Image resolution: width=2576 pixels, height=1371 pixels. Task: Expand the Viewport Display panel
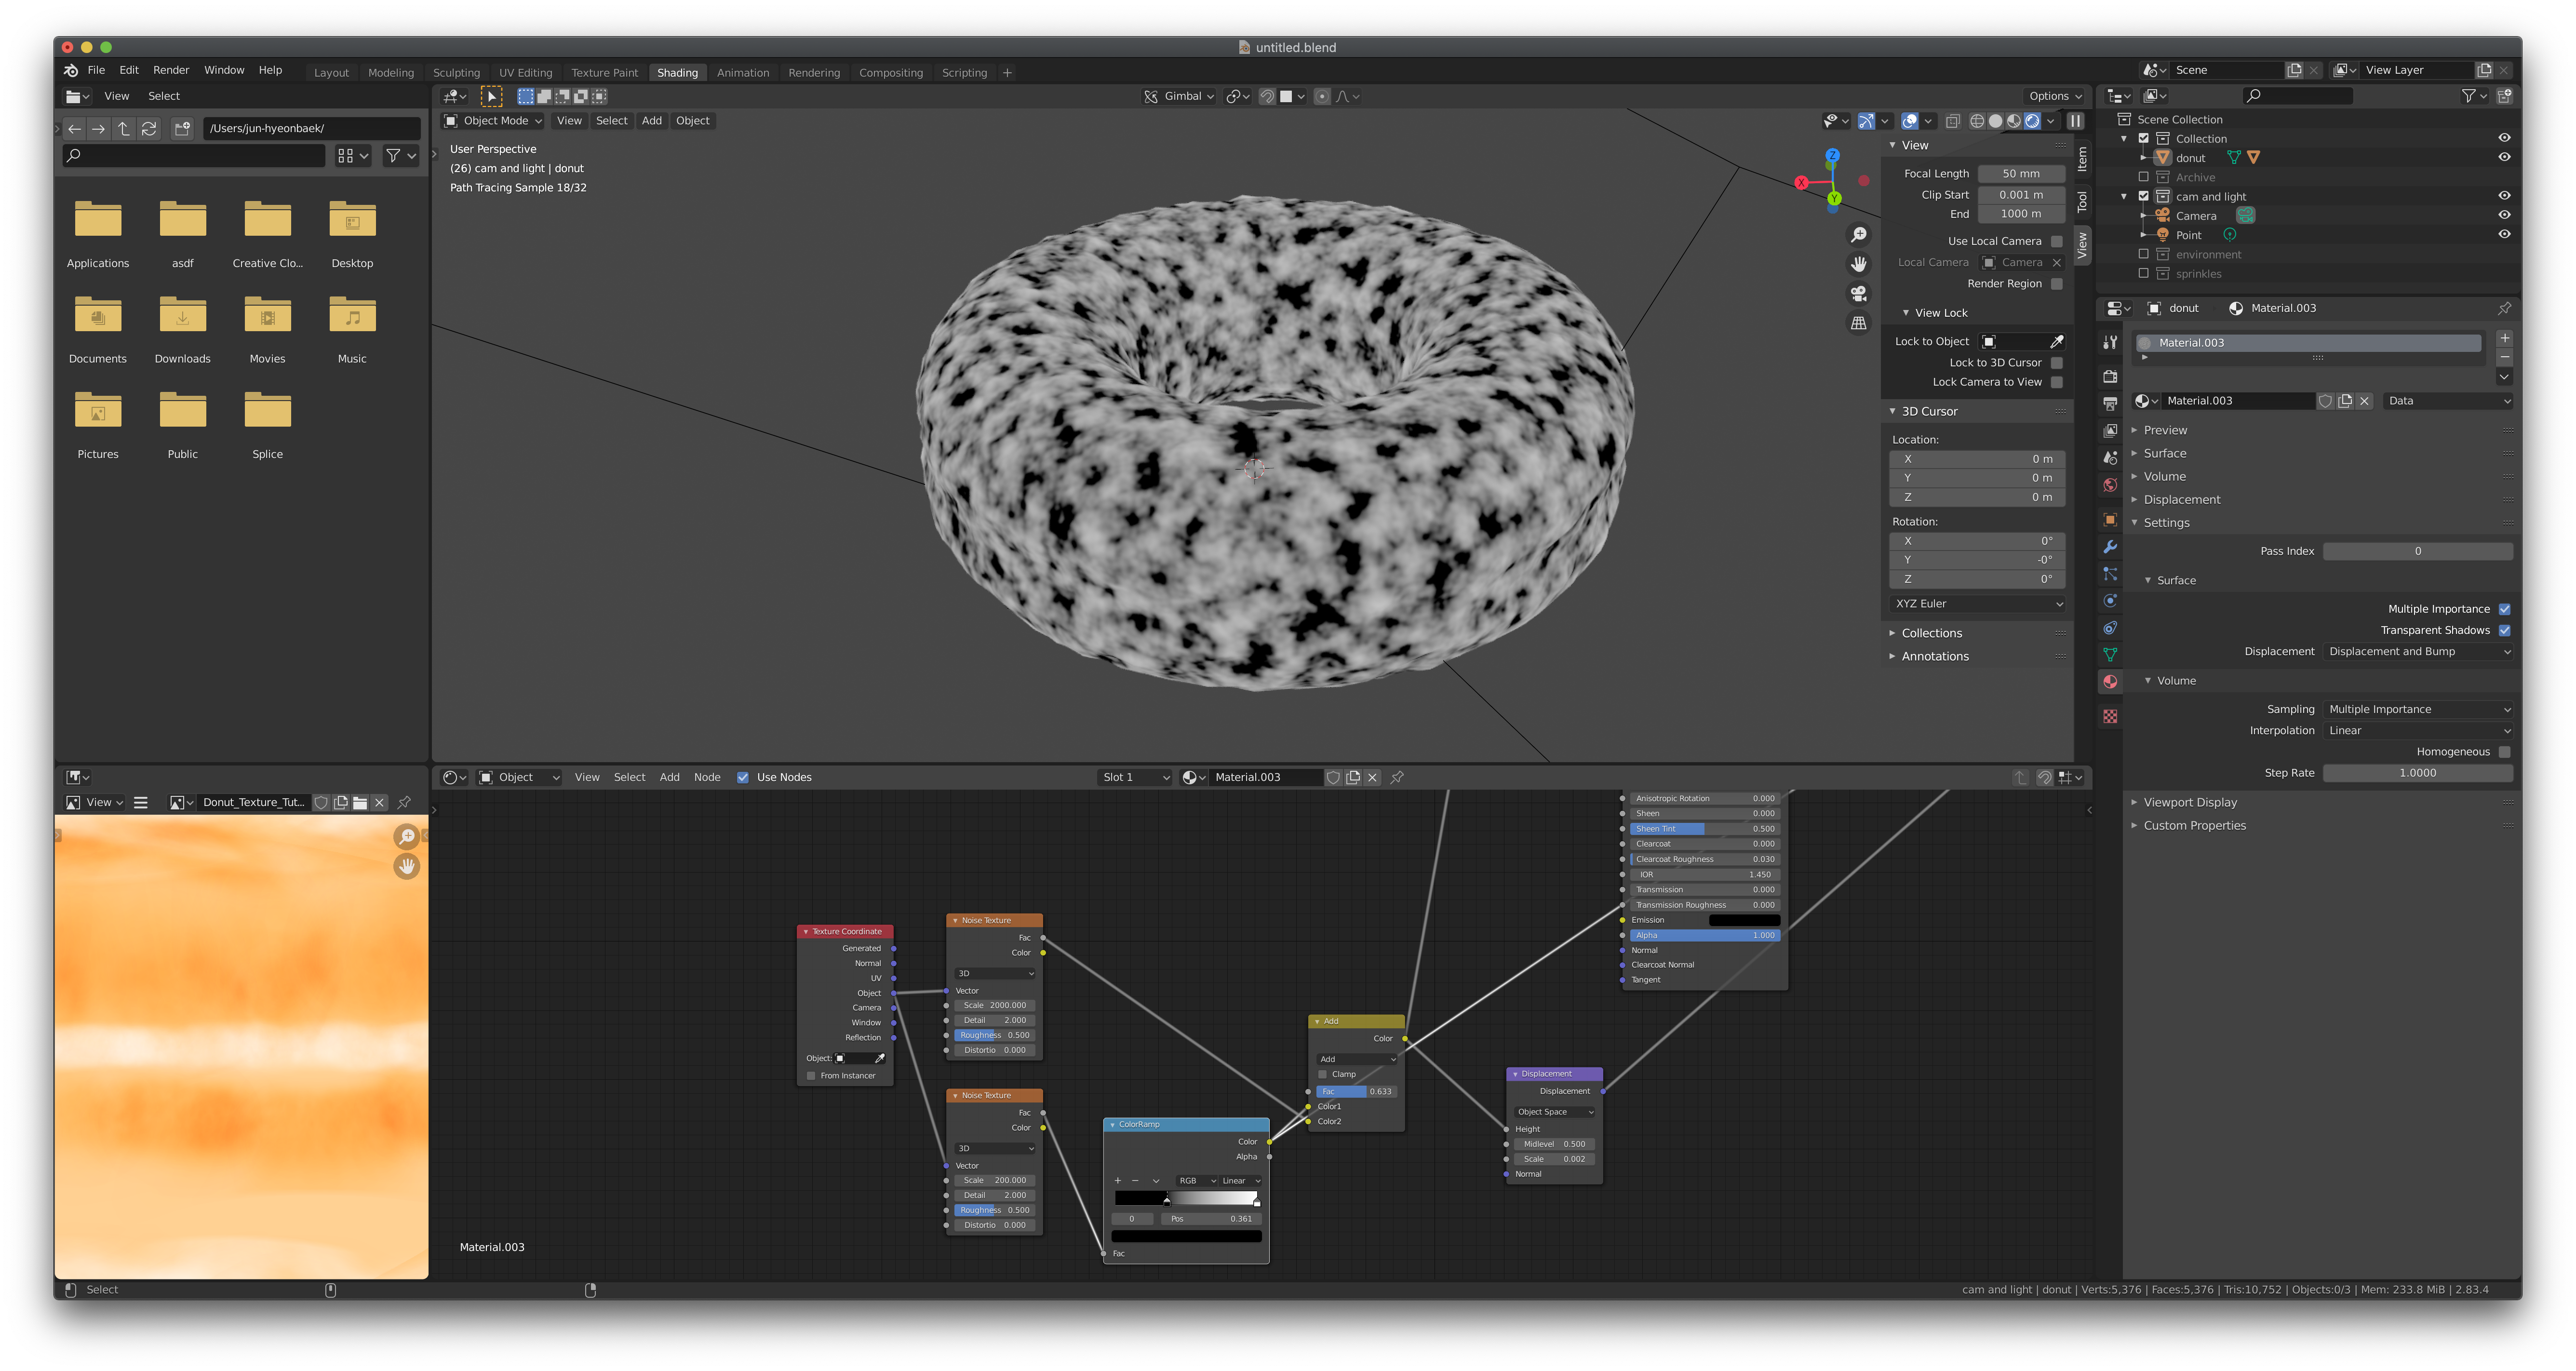[x=2190, y=802]
